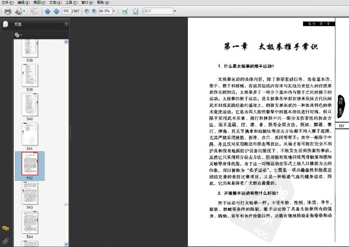Click the heading '2. 开展推手运动有些什么好处?'

click(x=248, y=193)
